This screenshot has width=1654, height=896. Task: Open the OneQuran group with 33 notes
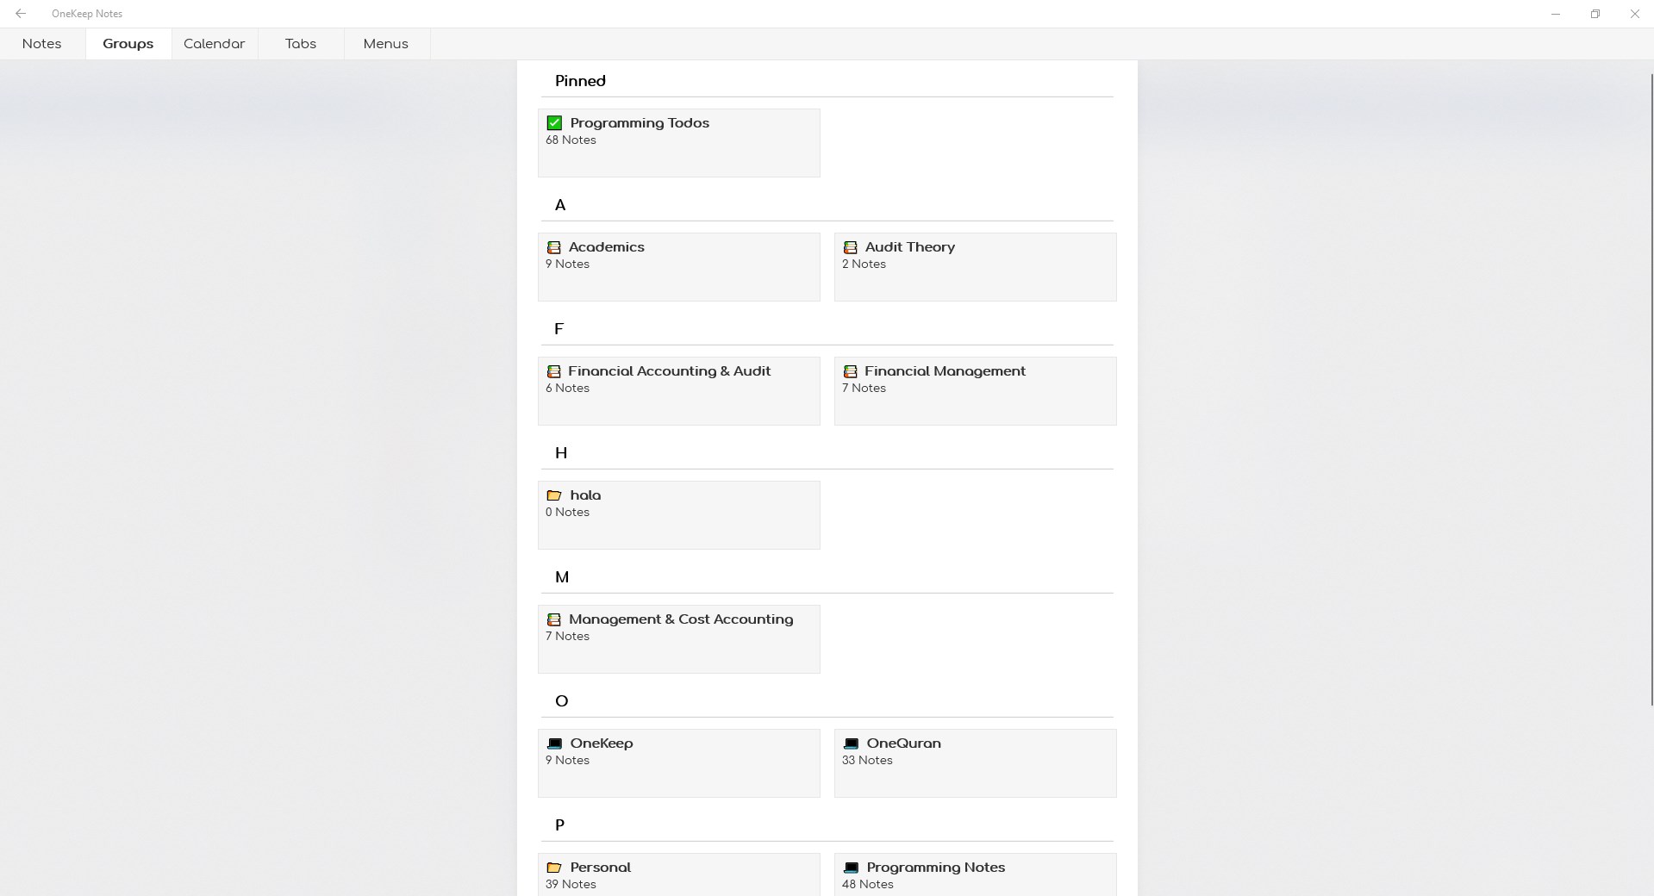point(974,763)
